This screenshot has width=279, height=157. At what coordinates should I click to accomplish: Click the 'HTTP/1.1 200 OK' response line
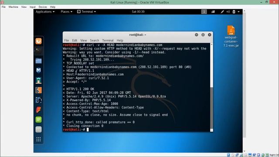tap(78, 89)
